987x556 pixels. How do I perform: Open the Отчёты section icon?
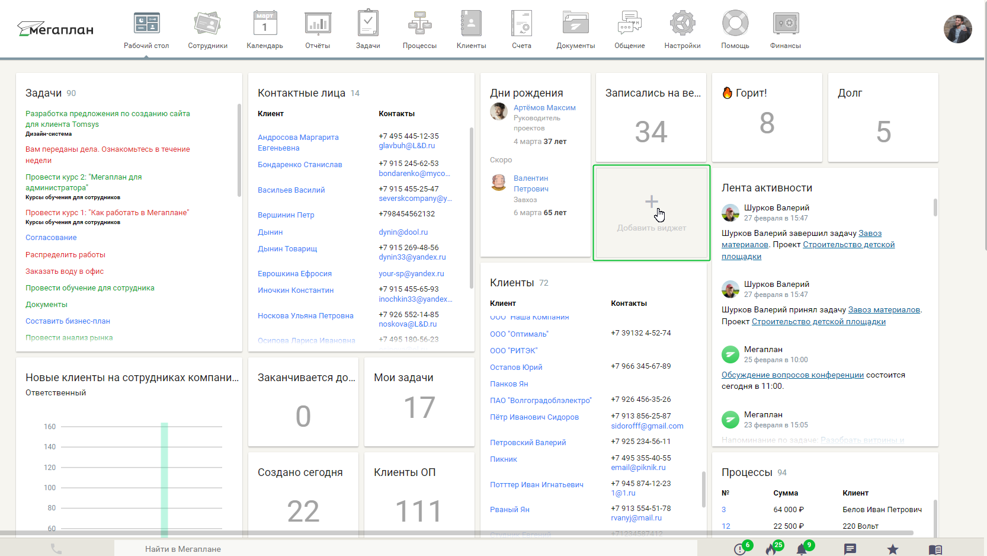[x=318, y=24]
